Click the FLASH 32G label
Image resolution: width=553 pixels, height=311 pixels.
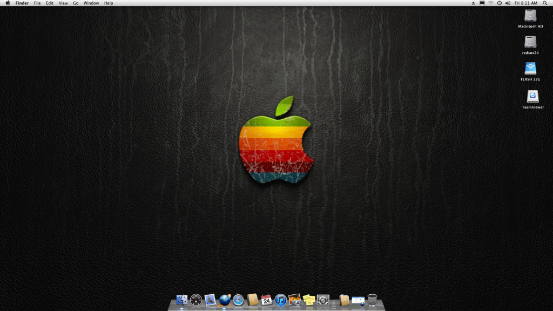click(x=530, y=79)
